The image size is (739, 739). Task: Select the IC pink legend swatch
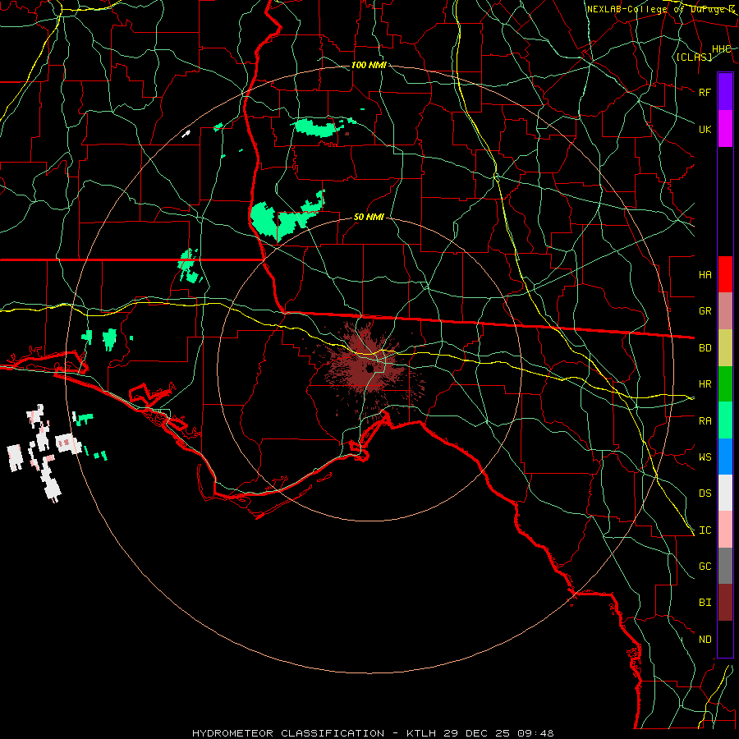[x=725, y=530]
